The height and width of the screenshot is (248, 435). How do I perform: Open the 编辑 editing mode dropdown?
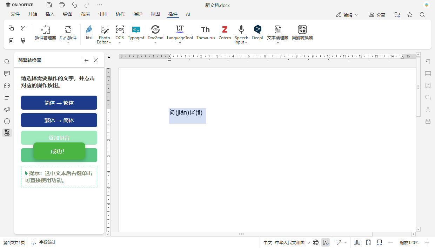tap(347, 15)
